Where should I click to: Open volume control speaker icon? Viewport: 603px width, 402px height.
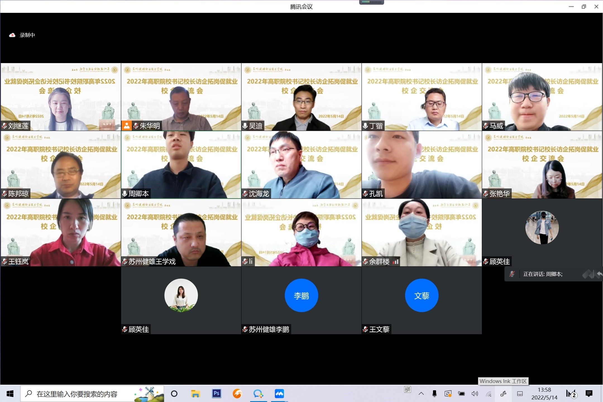475,394
